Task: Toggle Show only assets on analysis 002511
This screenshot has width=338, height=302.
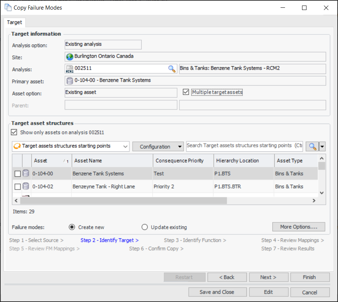Action: (x=14, y=132)
